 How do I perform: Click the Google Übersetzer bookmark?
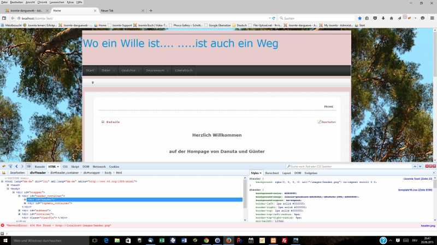[217, 25]
